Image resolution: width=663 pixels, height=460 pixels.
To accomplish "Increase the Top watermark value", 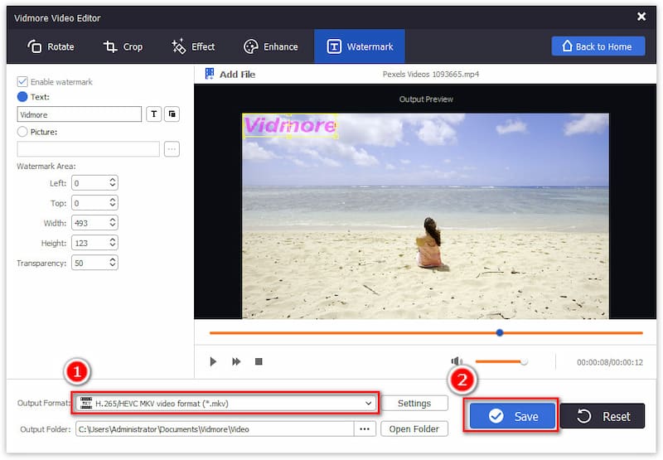I will tap(113, 200).
